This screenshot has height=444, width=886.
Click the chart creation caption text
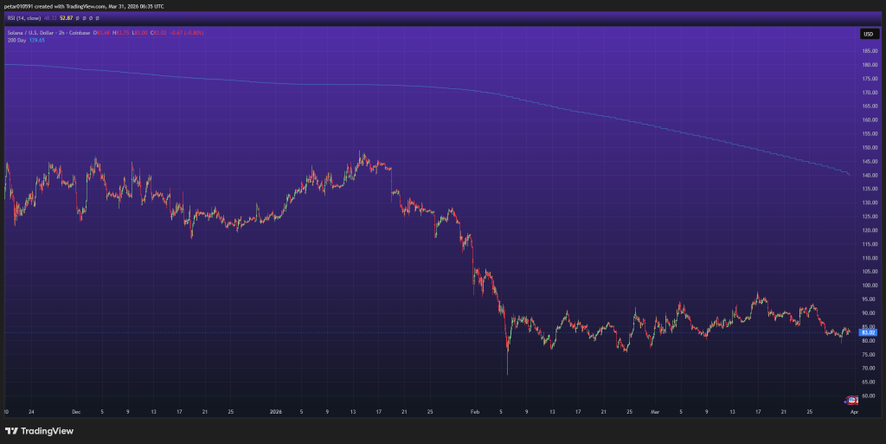tap(84, 6)
